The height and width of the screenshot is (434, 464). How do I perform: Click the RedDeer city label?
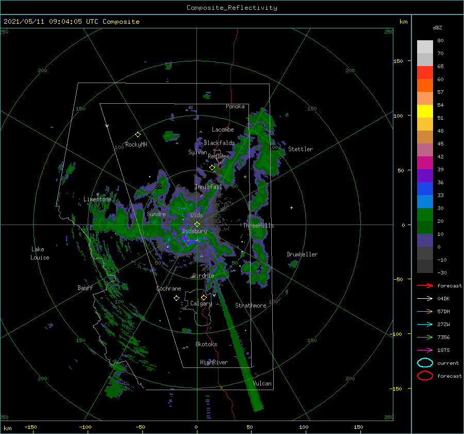click(219, 156)
